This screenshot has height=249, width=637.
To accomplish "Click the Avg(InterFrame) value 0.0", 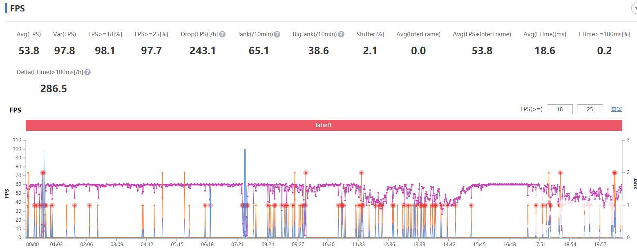I will pos(418,51).
